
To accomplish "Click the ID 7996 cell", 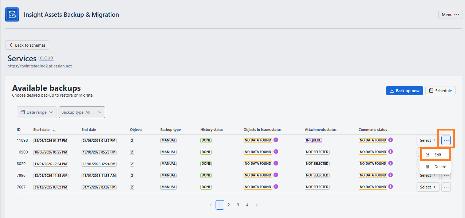I will [x=21, y=175].
